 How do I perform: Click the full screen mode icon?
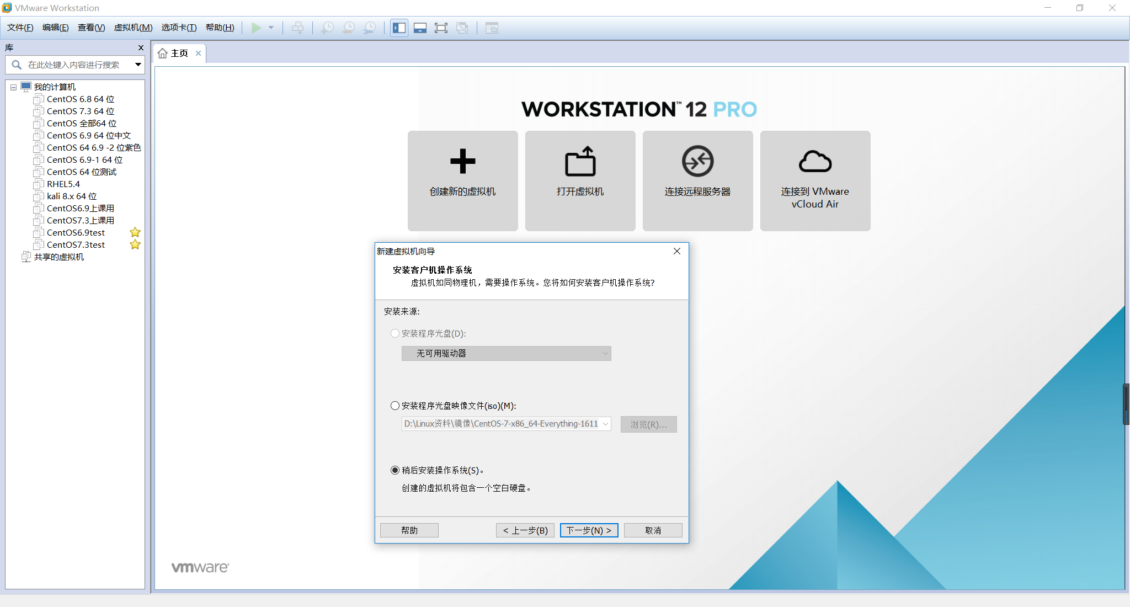coord(441,28)
